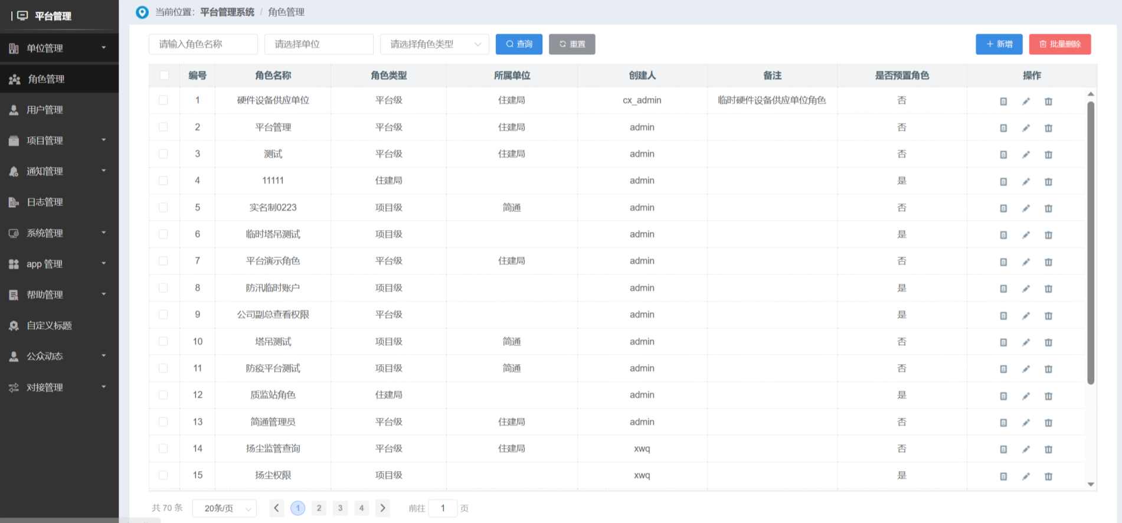Click the edit pencil icon for 平台管理 row
Image resolution: width=1122 pixels, height=523 pixels.
(x=1026, y=128)
